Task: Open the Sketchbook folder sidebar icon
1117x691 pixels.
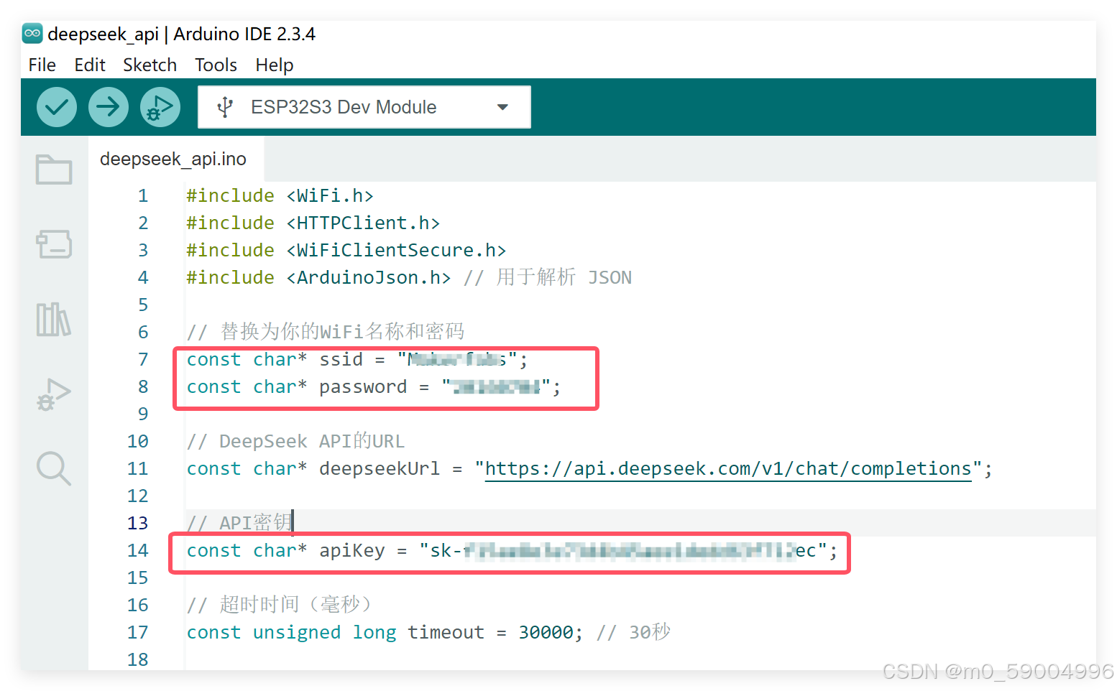Action: pyautogui.click(x=54, y=170)
